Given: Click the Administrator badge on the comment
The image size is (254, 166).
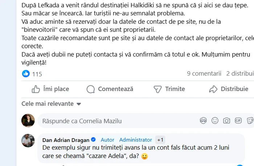Looking at the screenshot, I should pos(135,140).
